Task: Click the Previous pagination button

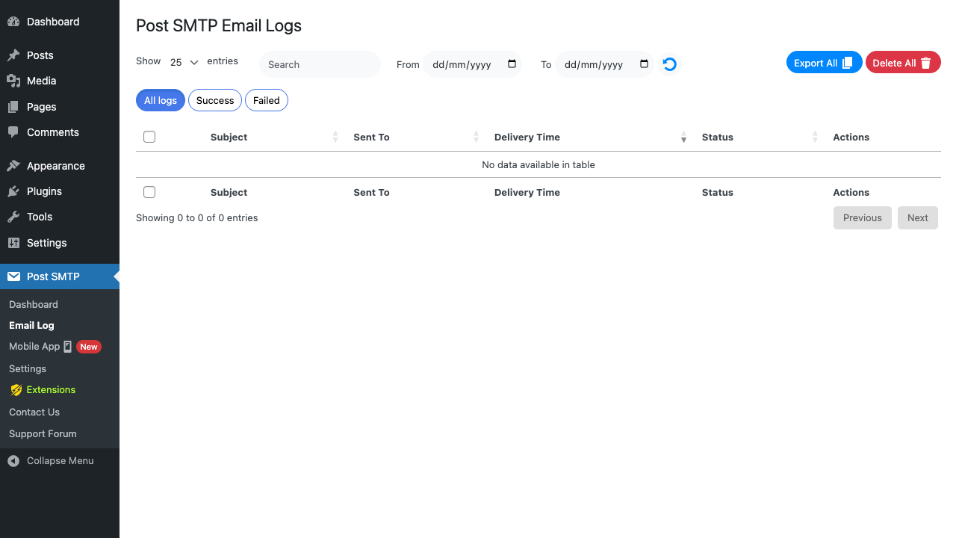Action: pos(863,217)
